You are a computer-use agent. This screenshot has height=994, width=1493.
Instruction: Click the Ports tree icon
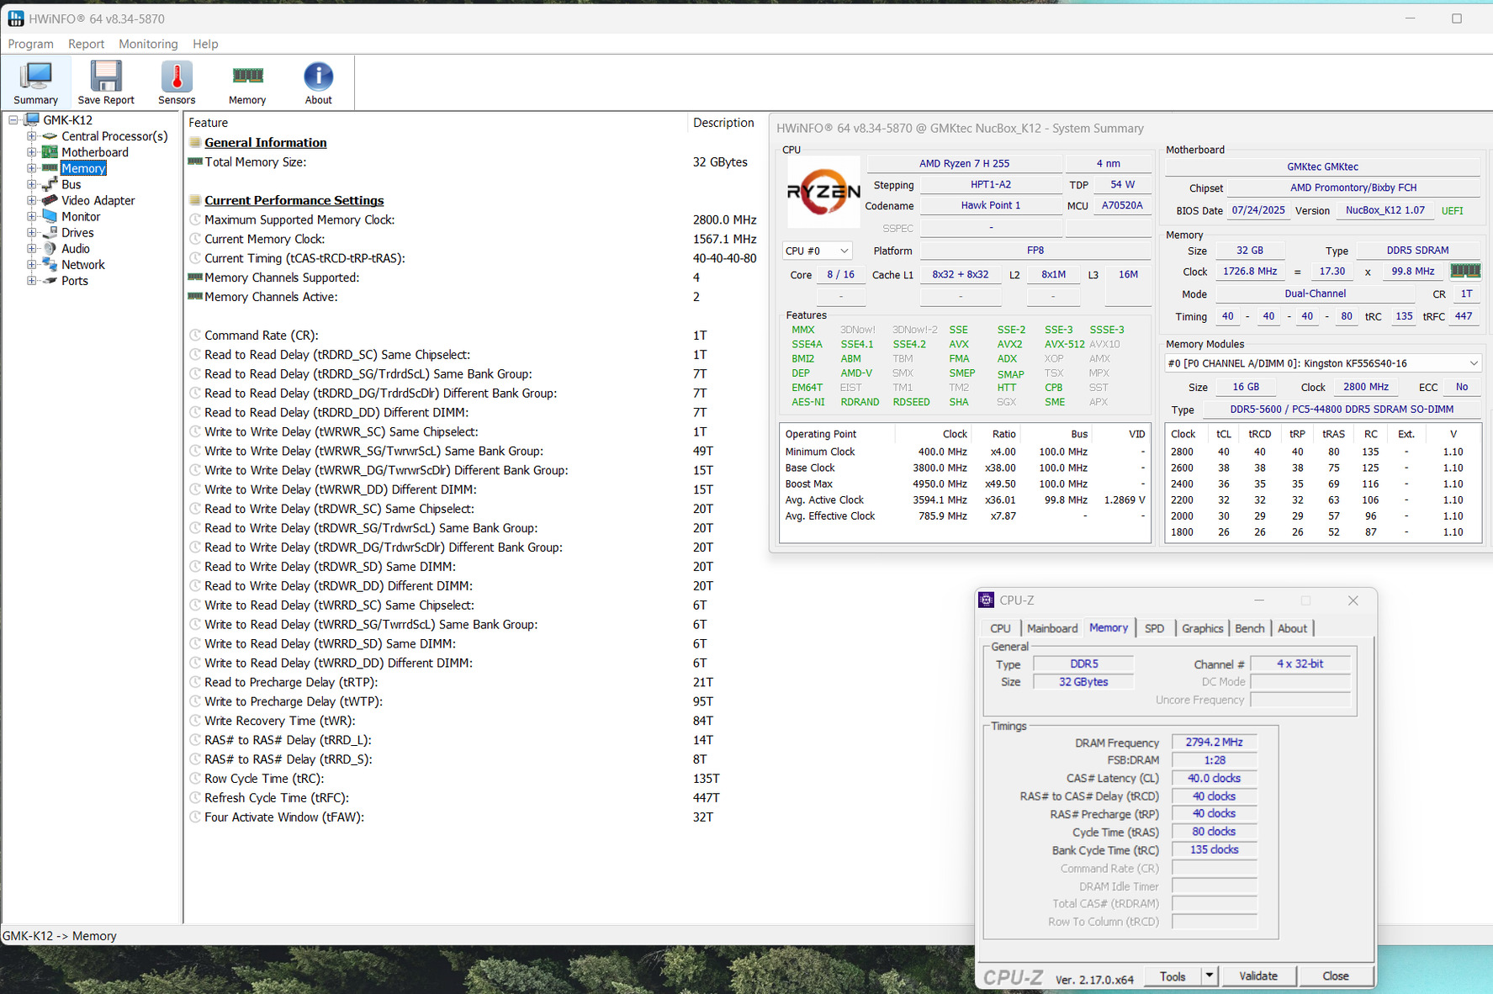[50, 280]
